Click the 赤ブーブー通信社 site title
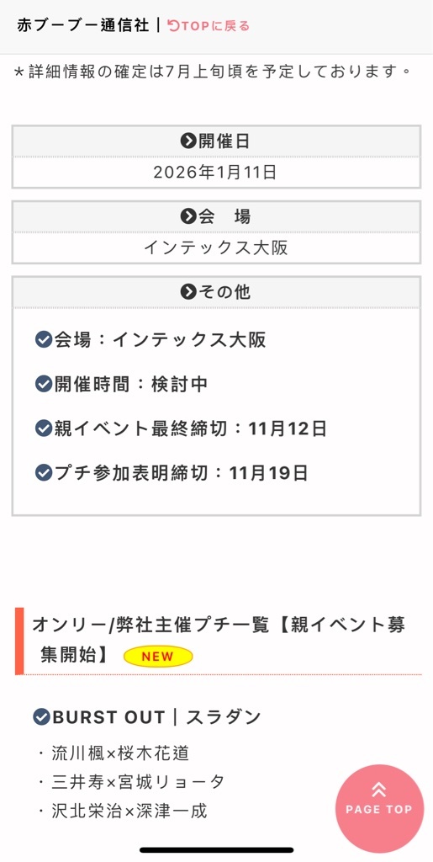This screenshot has width=433, height=862. (x=83, y=25)
